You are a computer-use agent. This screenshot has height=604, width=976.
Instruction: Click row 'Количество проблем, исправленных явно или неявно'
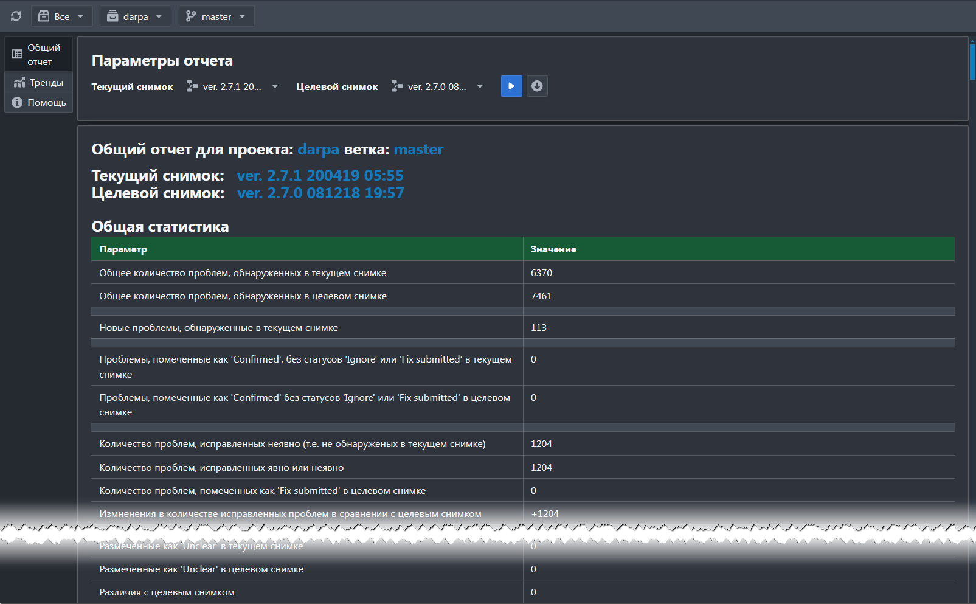[523, 467]
